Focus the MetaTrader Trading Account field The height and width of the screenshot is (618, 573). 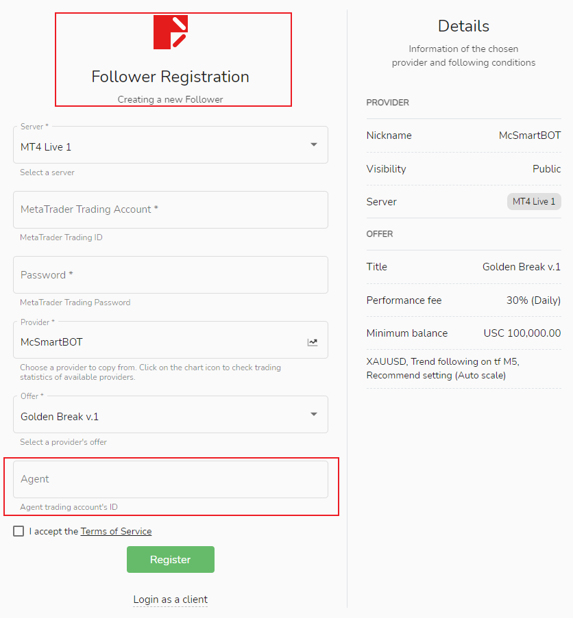170,209
